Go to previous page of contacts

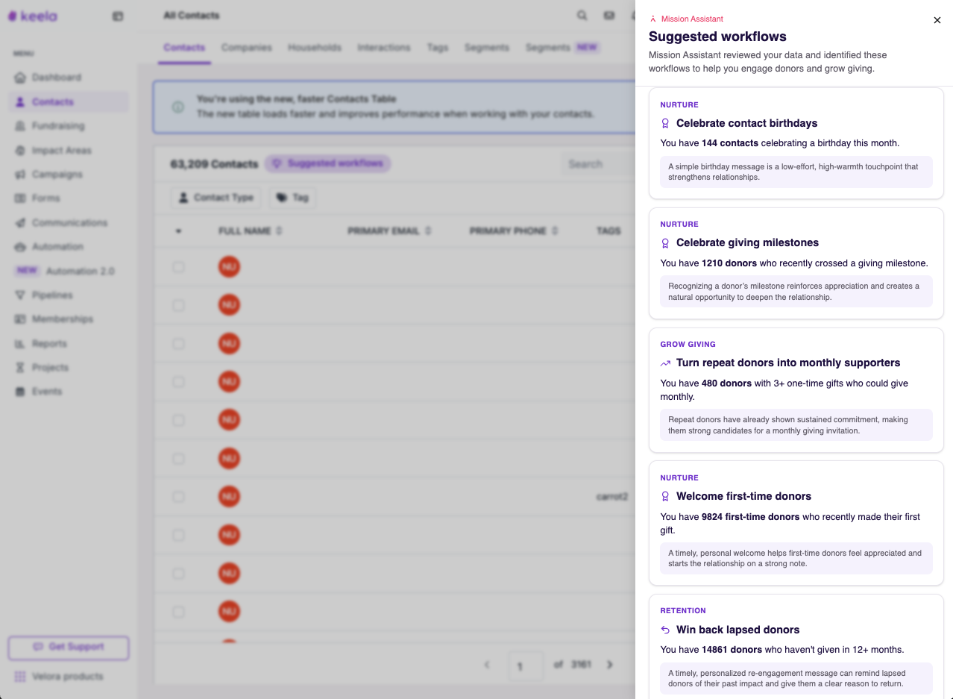[x=487, y=665]
